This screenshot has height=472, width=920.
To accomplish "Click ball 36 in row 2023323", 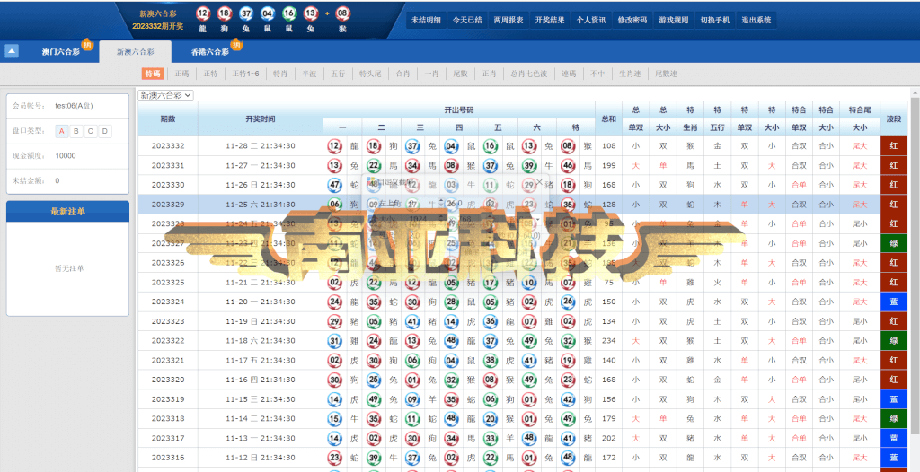I will coord(491,321).
